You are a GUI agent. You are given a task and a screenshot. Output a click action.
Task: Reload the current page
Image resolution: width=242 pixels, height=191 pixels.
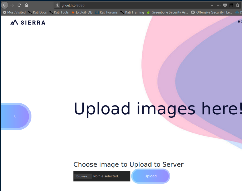tap(19, 5)
